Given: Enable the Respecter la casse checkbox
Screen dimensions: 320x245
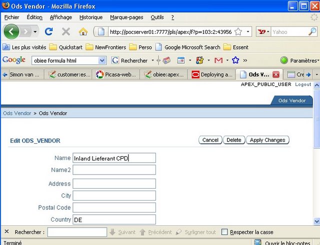Looking at the screenshot, I should pyautogui.click(x=224, y=232).
